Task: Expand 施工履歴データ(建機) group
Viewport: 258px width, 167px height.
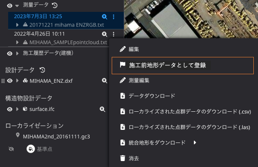Action: [x=17, y=53]
